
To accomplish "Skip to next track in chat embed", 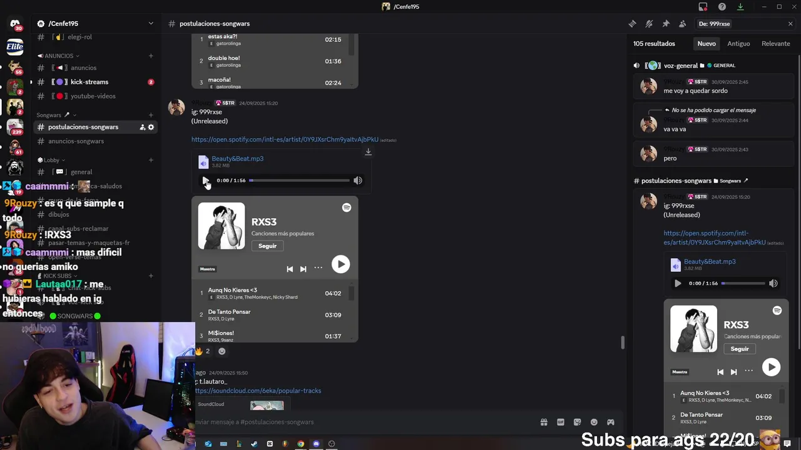I will [x=303, y=269].
